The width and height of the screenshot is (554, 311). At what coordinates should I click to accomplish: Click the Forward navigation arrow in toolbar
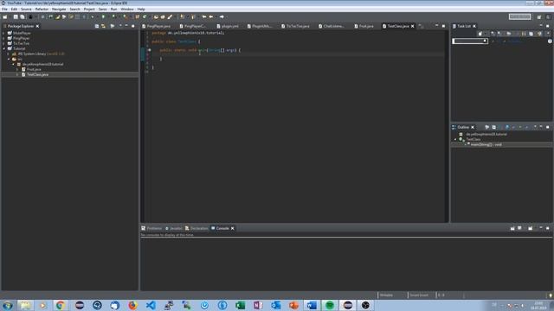pyautogui.click(x=222, y=17)
